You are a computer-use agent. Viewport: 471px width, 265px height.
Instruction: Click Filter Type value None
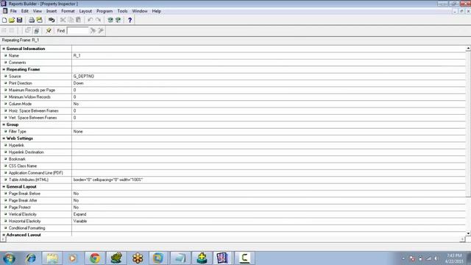(x=78, y=132)
